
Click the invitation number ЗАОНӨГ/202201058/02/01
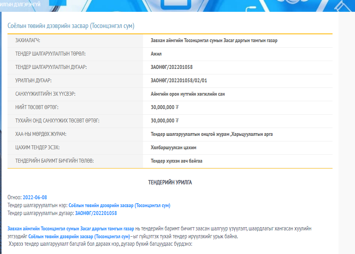178,81
